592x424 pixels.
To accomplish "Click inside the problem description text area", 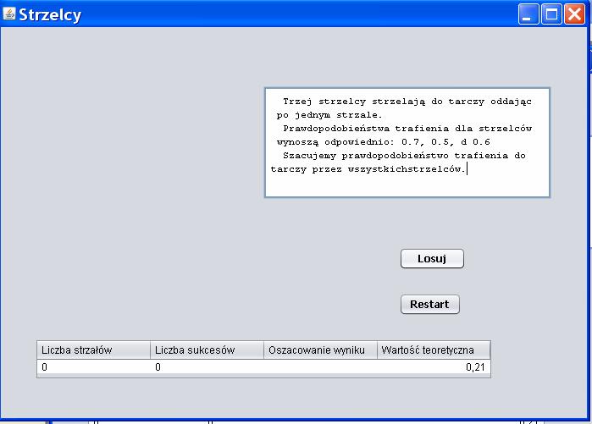I will (x=407, y=142).
